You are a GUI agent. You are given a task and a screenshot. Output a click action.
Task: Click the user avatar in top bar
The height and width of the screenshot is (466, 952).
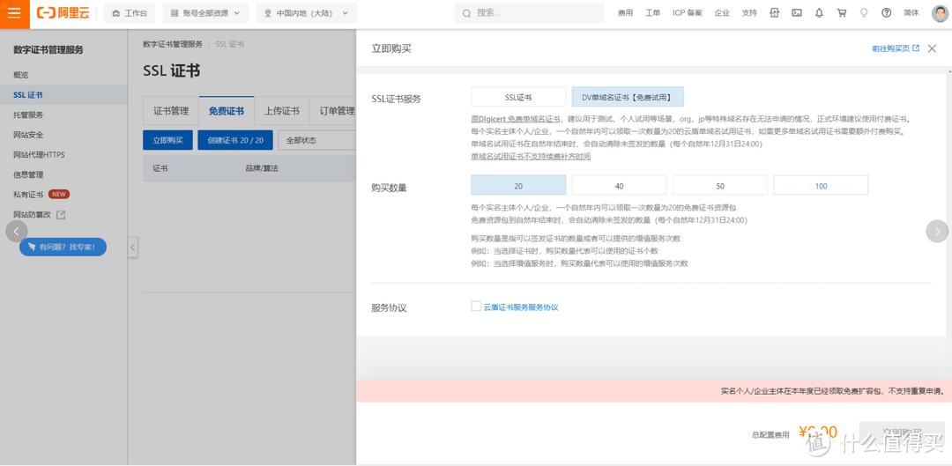click(x=940, y=13)
